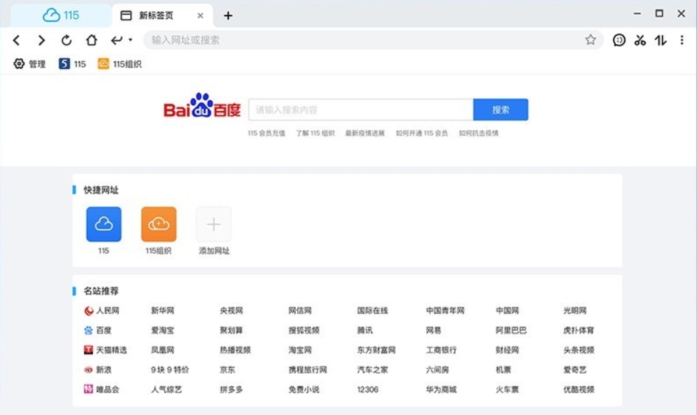Open the 中国青年网 link
The image size is (697, 415).
pyautogui.click(x=445, y=311)
